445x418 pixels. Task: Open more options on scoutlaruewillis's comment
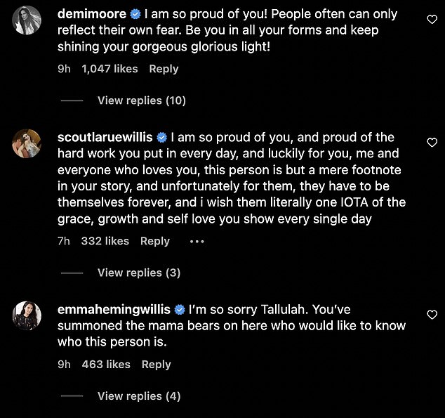[x=197, y=241]
